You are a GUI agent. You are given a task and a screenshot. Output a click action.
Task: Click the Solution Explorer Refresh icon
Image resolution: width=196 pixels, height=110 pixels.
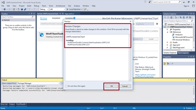click(x=184, y=17)
